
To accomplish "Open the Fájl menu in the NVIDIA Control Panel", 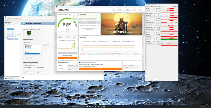I will tap(5, 18).
